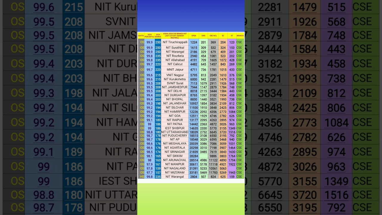Click OPEN cutoff value 28284
This screenshot has width=382, height=215.
[x=194, y=156]
